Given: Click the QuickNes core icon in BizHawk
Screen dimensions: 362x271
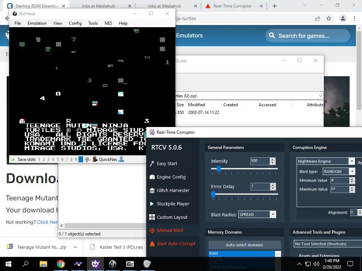Looking at the screenshot, I should pyautogui.click(x=95, y=159).
